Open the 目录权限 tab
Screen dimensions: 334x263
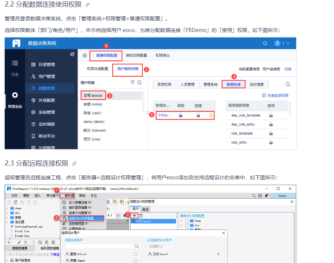[x=164, y=84]
